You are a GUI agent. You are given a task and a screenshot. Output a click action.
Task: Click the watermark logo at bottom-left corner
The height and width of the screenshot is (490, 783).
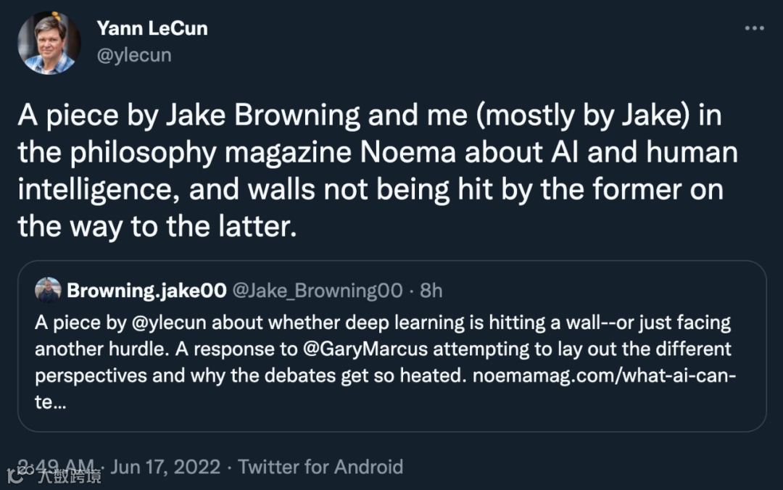(16, 476)
